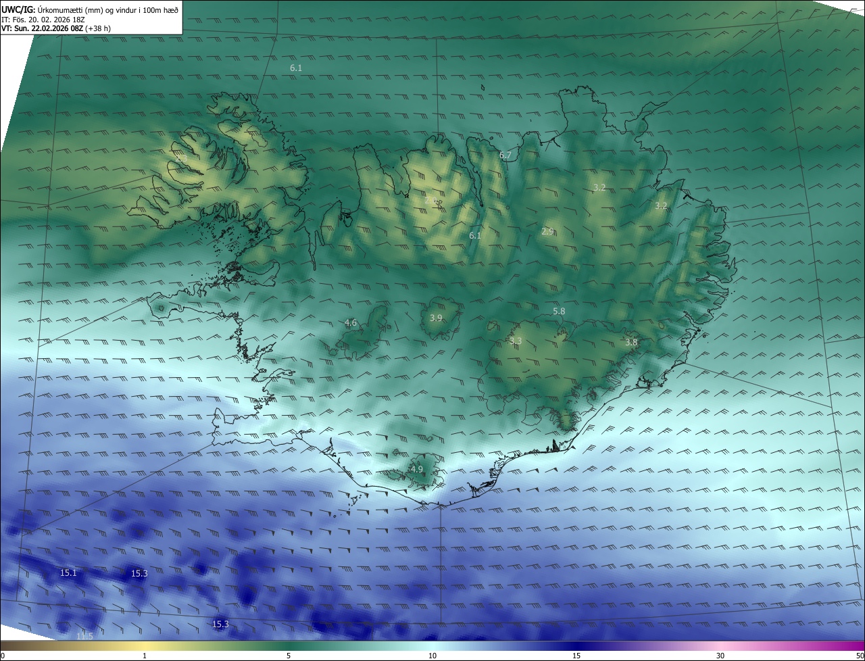The image size is (865, 661).
Task: Click the 4.6 value label on the map
Action: [x=351, y=323]
